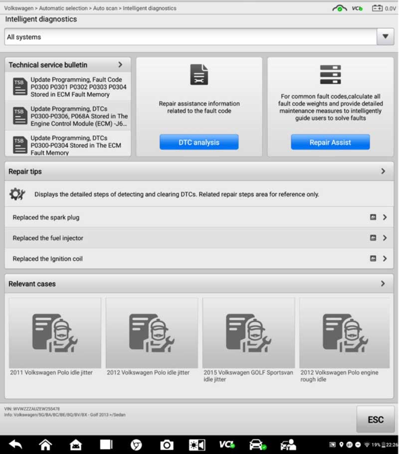This screenshot has height=454, width=399.
Task: Open the first TSB document icon
Action: (19, 87)
